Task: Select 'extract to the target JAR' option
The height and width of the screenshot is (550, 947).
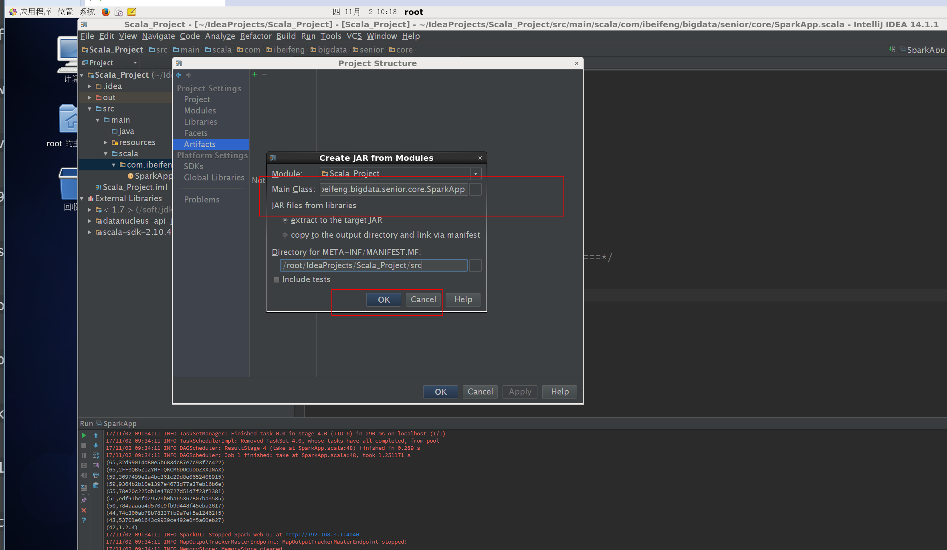Action: [285, 220]
